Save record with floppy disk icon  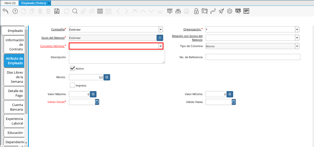click(57, 11)
